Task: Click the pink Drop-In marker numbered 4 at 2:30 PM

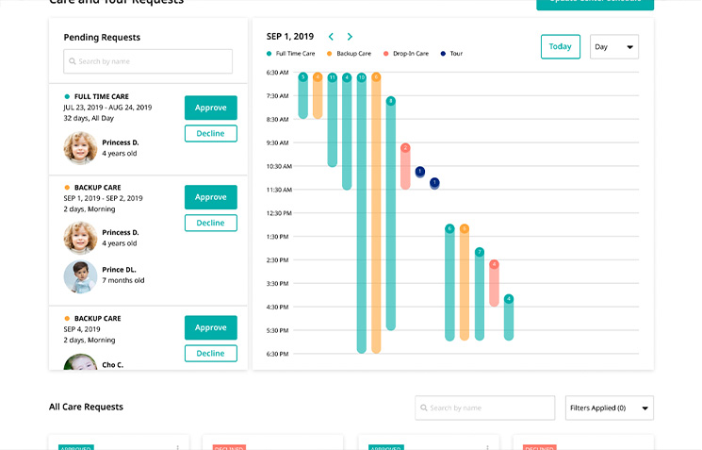Action: tap(495, 264)
